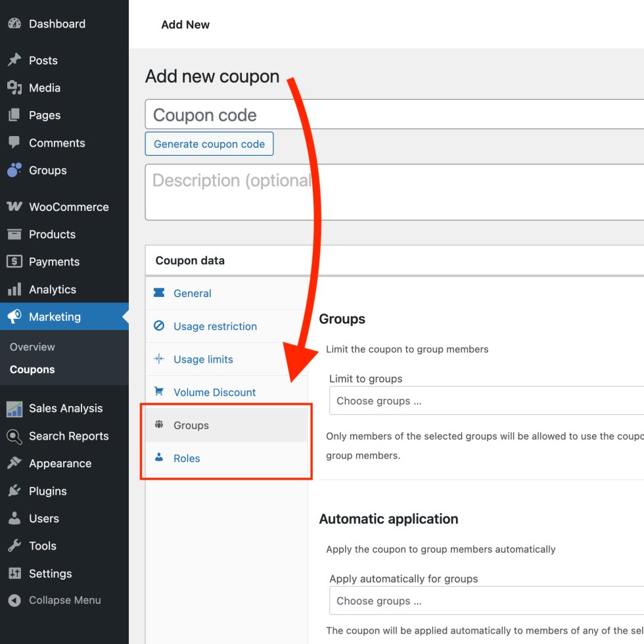The image size is (644, 644).
Task: Click the Plugins plug icon
Action: (14, 492)
